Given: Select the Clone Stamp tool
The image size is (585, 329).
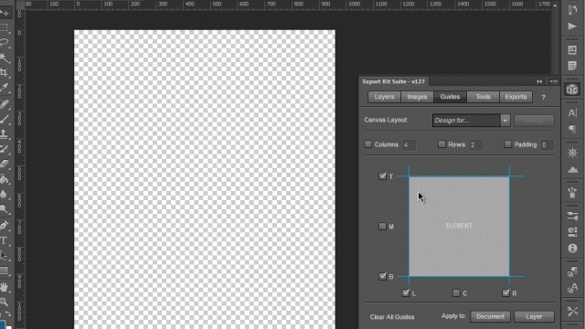Looking at the screenshot, I should (4, 133).
